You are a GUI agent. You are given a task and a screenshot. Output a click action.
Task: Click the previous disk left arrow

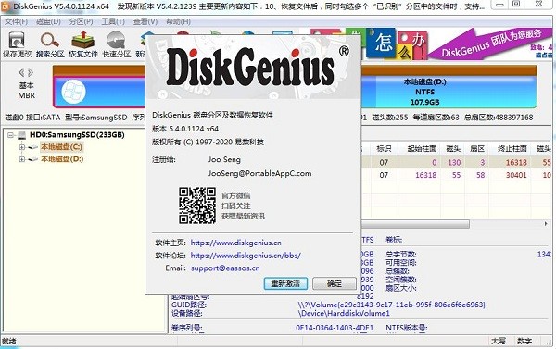21,72
